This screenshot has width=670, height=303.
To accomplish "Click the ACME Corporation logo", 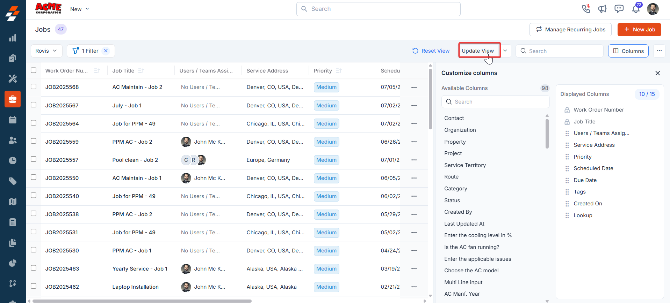I will tap(48, 8).
